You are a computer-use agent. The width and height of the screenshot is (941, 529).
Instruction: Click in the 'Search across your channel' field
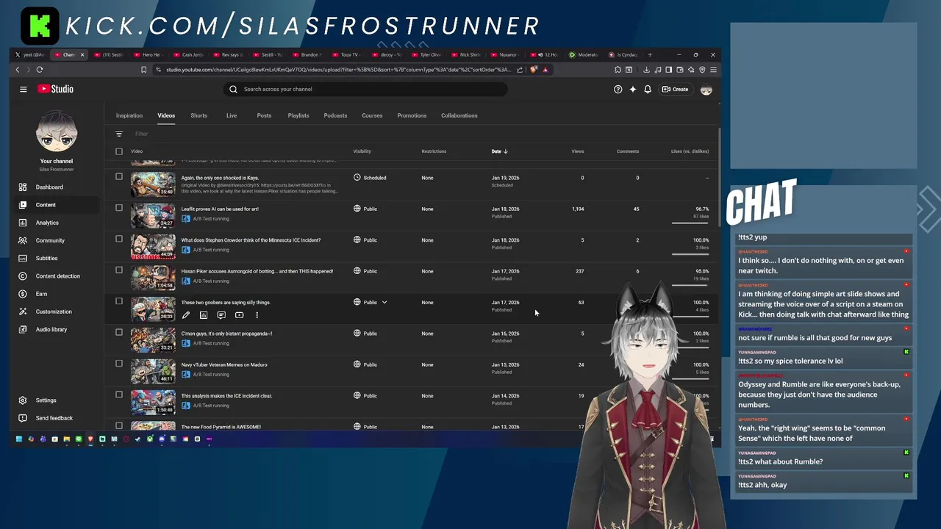click(x=365, y=89)
